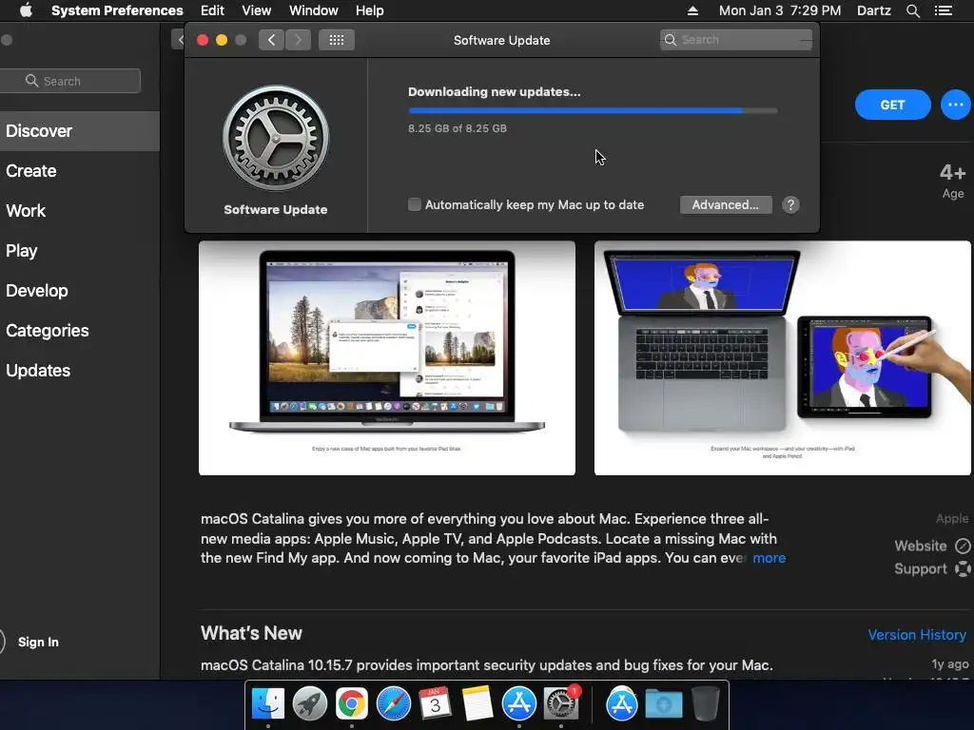Click the App Store back chevron button
974x730 pixels.
[179, 40]
